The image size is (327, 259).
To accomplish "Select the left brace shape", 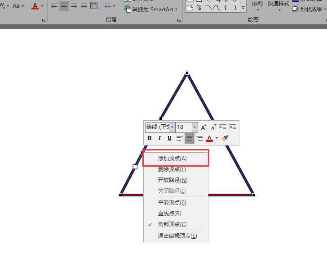I will pos(225,8).
